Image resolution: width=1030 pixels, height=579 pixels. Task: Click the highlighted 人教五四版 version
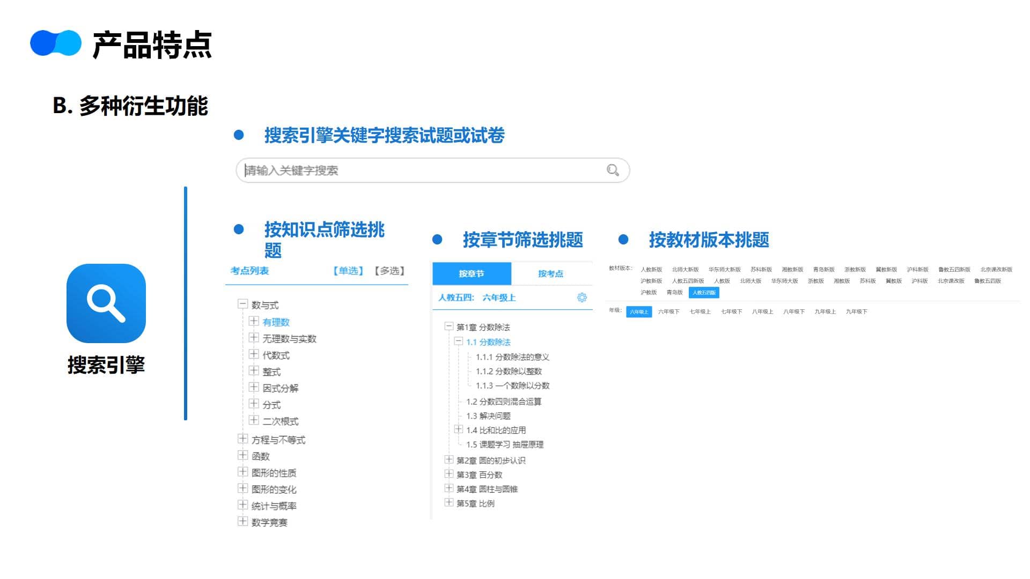pyautogui.click(x=704, y=293)
